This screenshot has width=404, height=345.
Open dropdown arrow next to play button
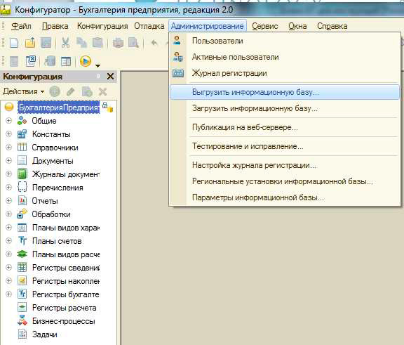coord(97,65)
